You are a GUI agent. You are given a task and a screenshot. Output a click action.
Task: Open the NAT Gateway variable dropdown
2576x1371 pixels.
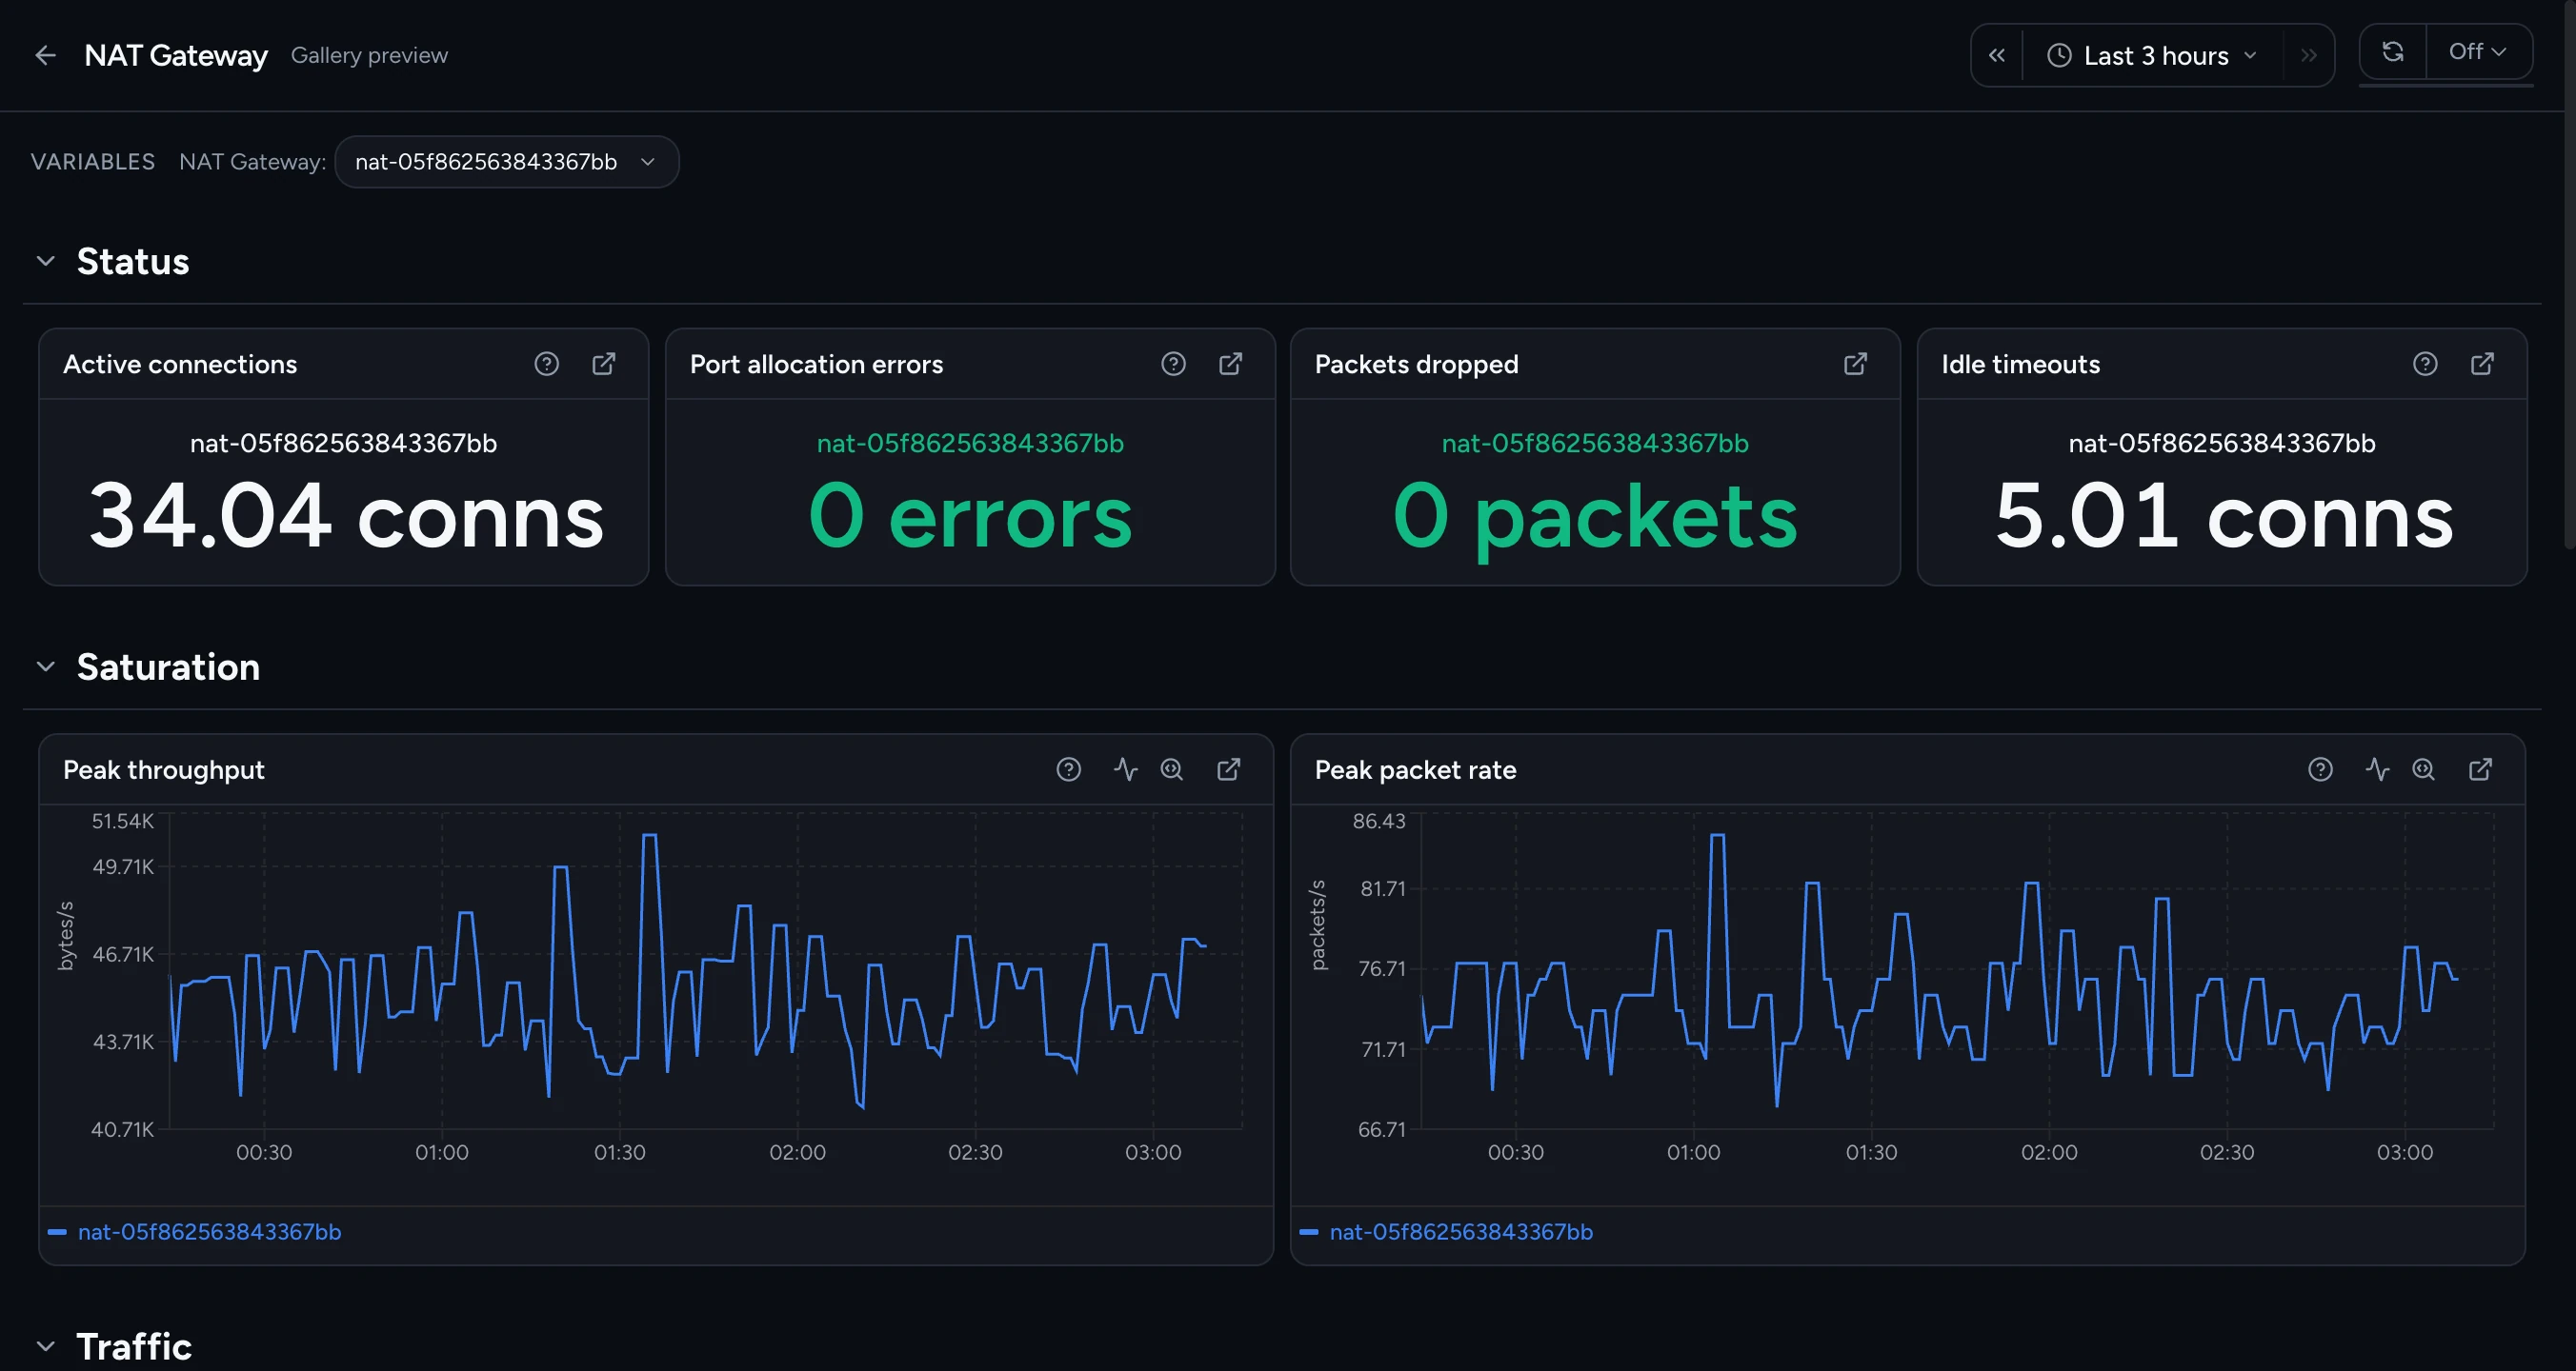coord(507,162)
